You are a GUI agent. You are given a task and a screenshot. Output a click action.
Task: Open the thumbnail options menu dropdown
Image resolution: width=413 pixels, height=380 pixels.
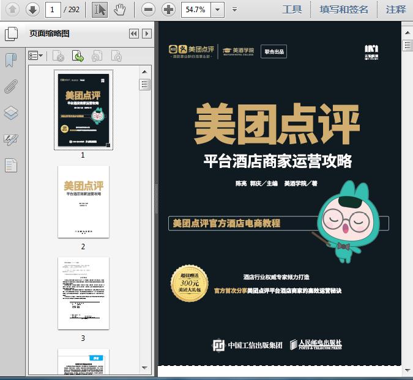pos(35,56)
